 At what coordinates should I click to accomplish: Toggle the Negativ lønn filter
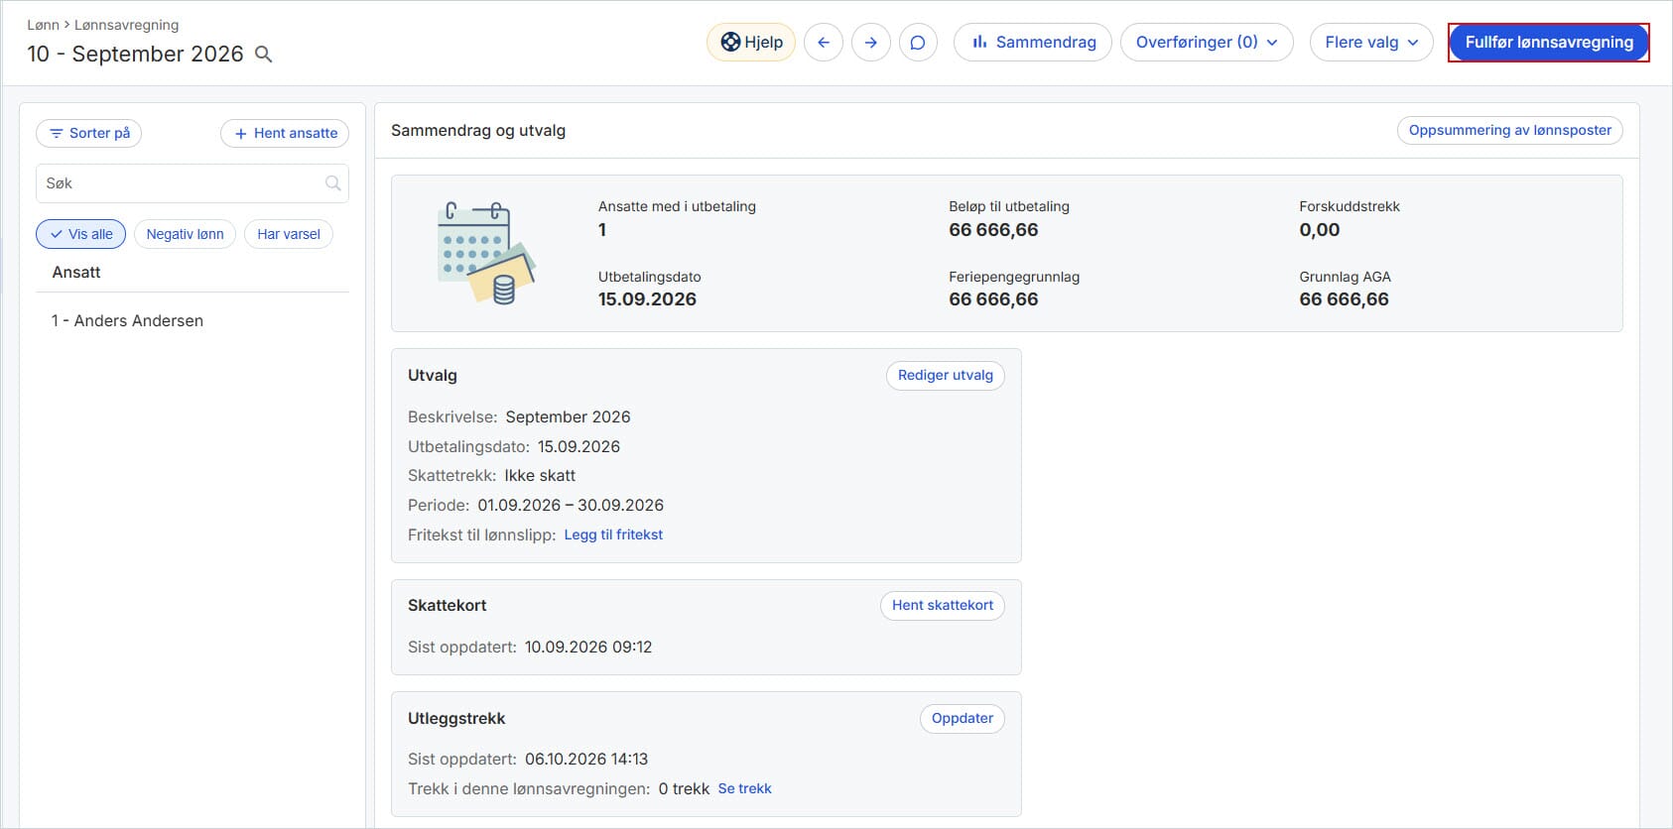185,234
